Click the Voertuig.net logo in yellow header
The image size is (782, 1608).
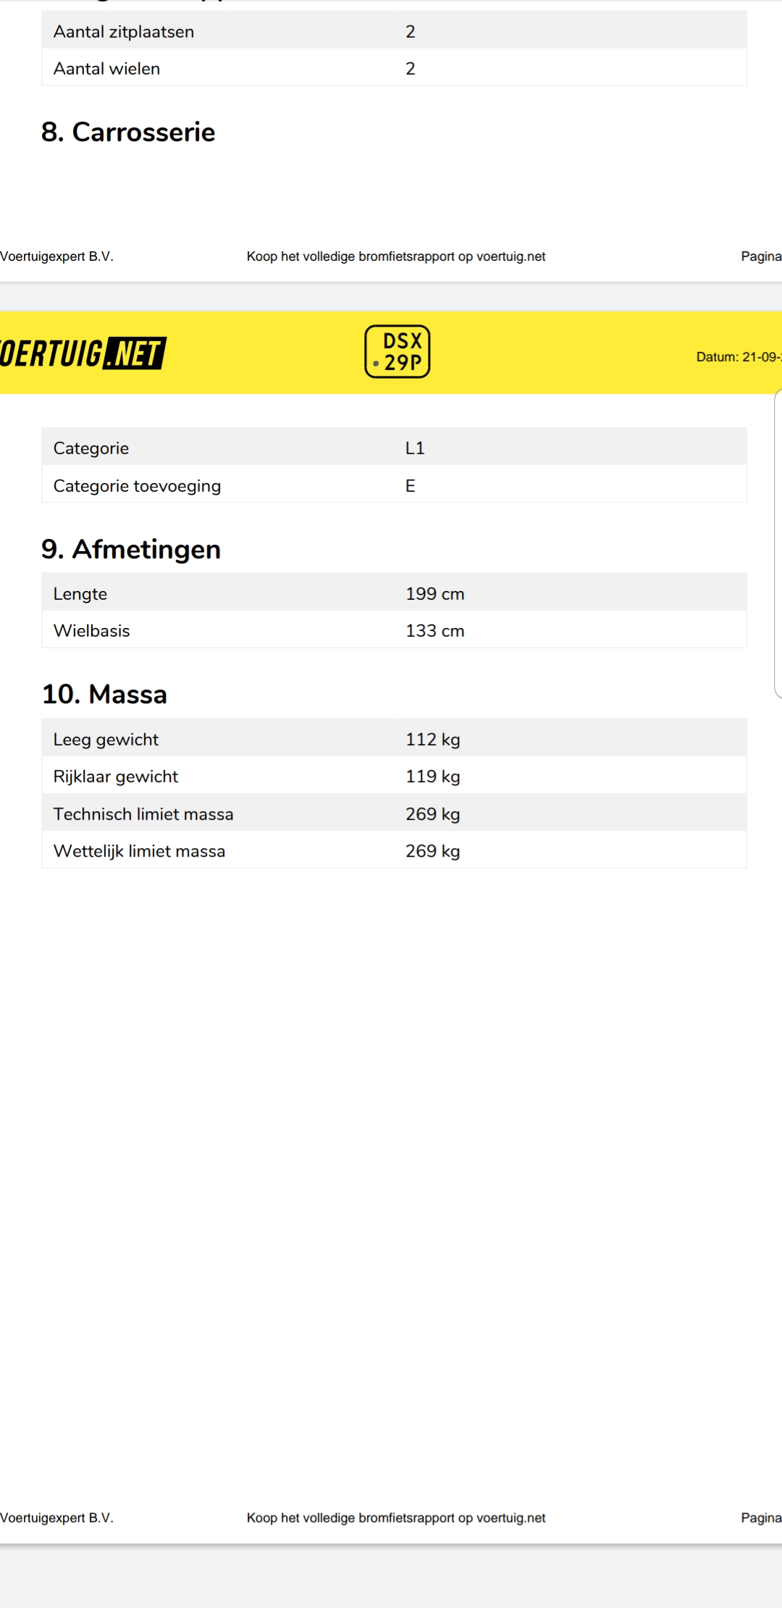[83, 353]
